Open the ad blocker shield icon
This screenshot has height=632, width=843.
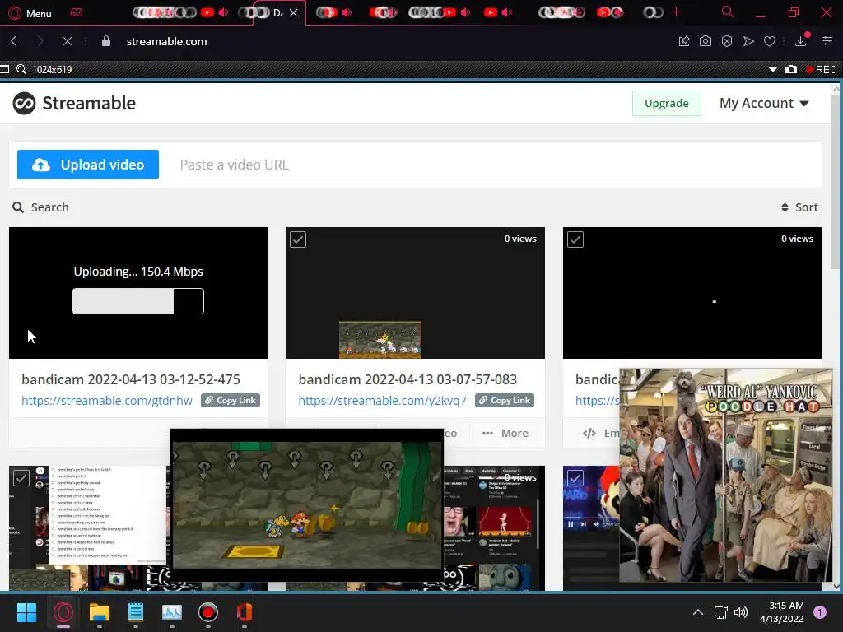[x=727, y=41]
